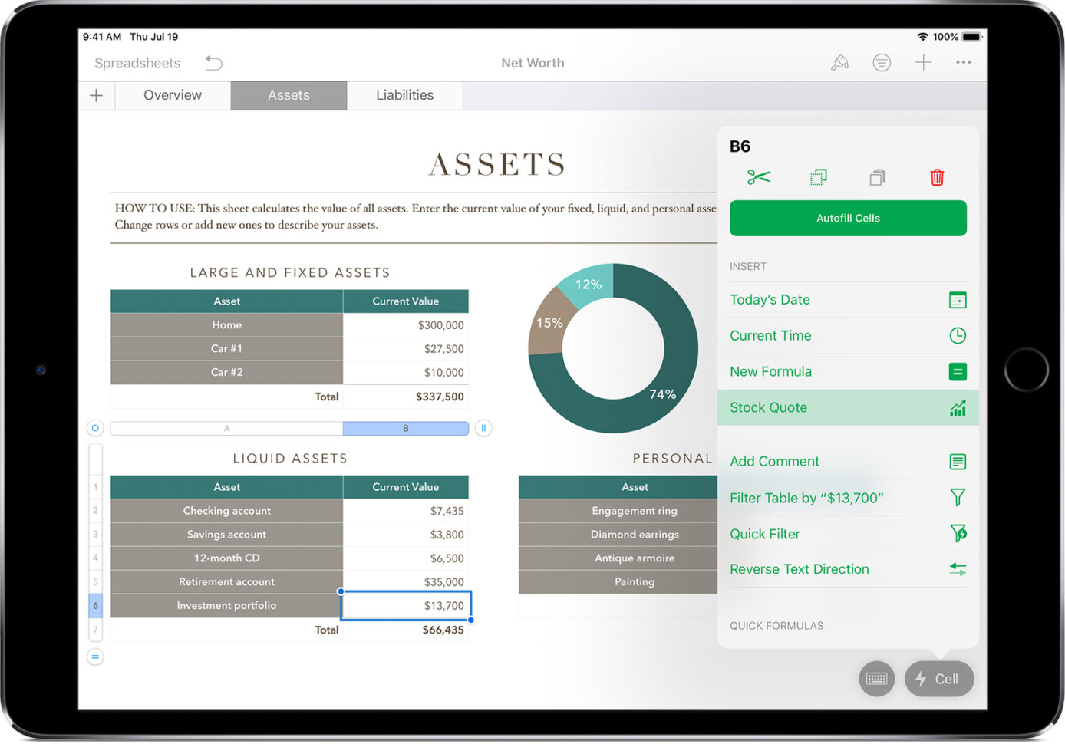1065x744 pixels.
Task: Cut cell B6 with the scissors icon
Action: pyautogui.click(x=757, y=177)
